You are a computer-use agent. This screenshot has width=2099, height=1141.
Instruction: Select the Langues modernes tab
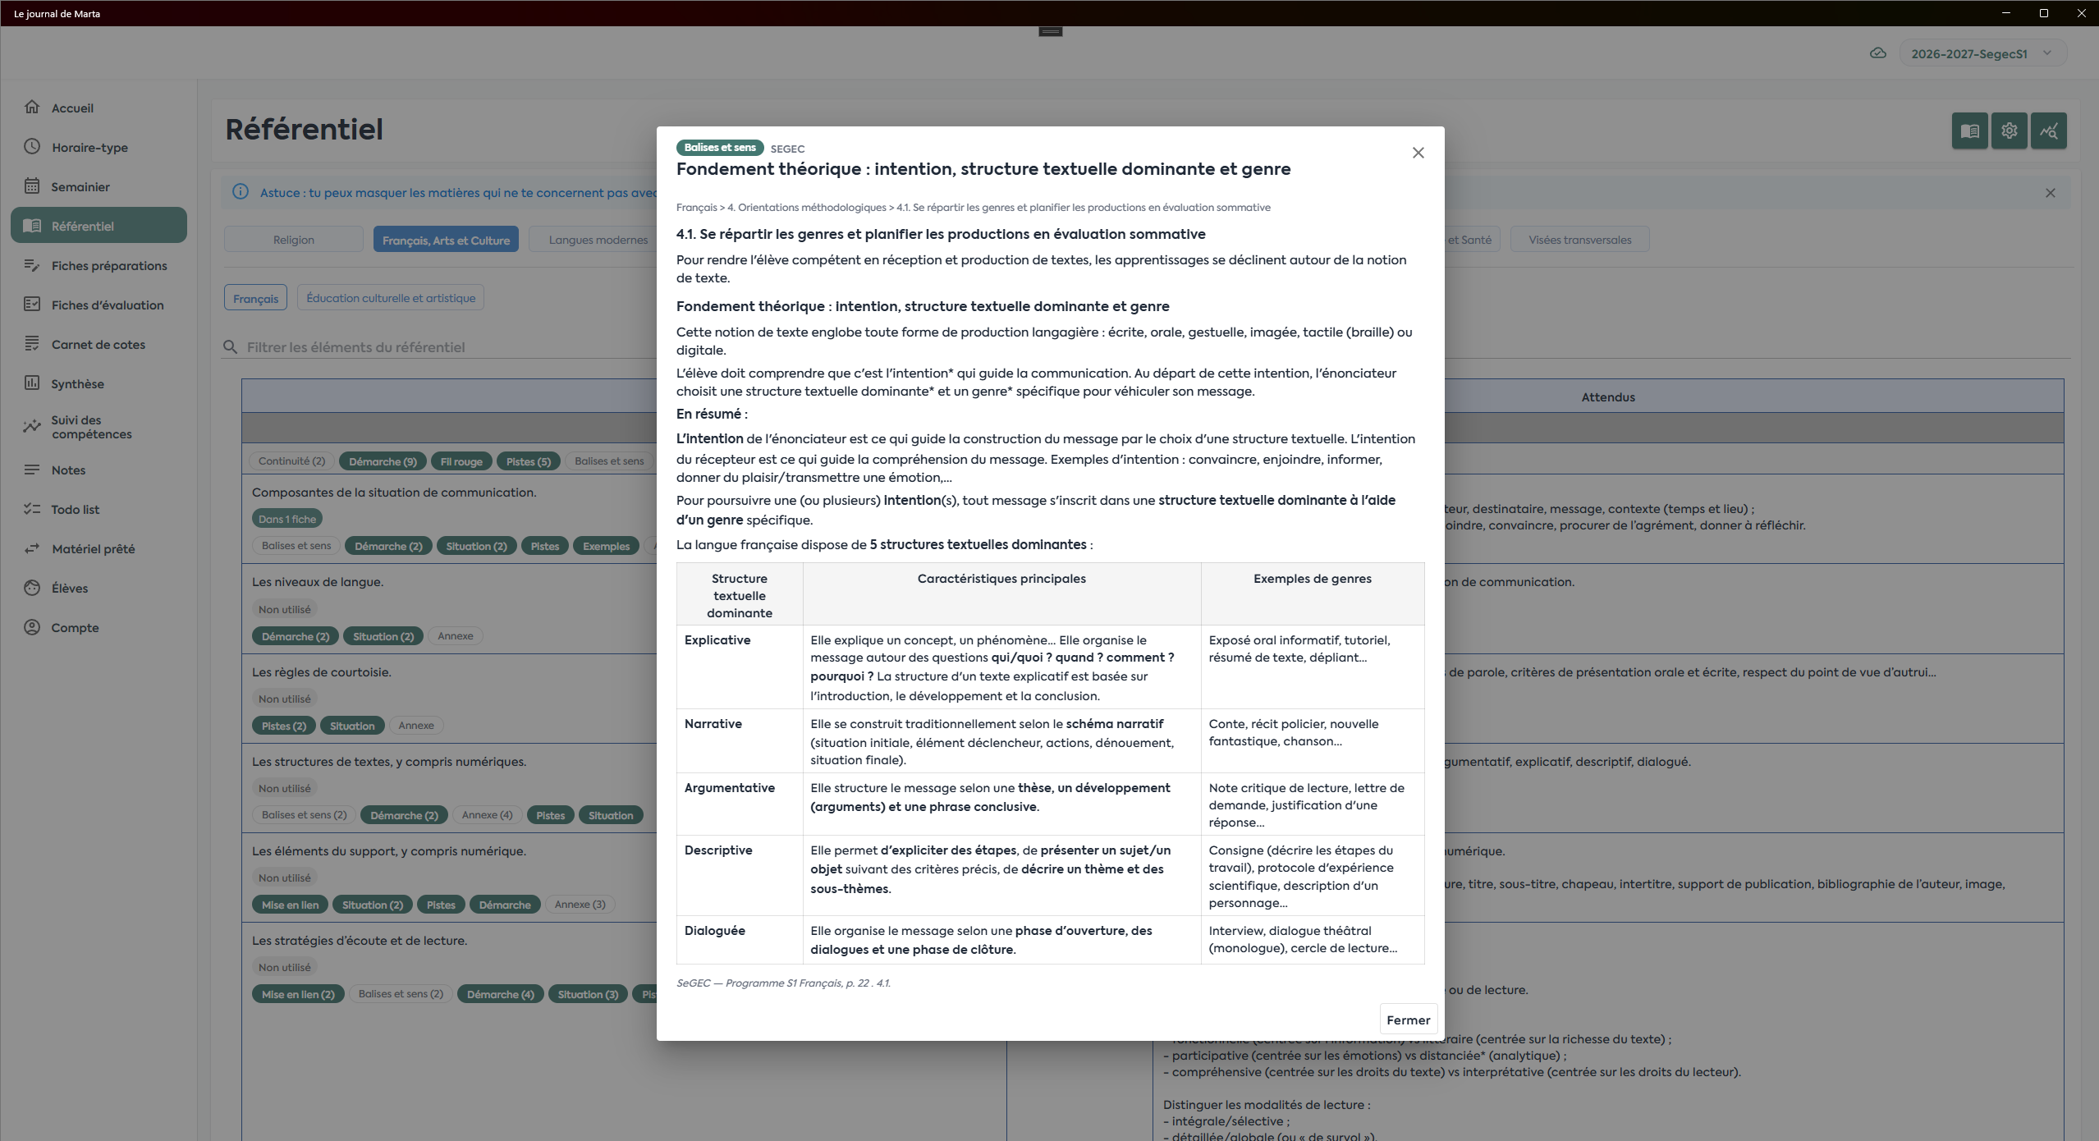tap(598, 240)
